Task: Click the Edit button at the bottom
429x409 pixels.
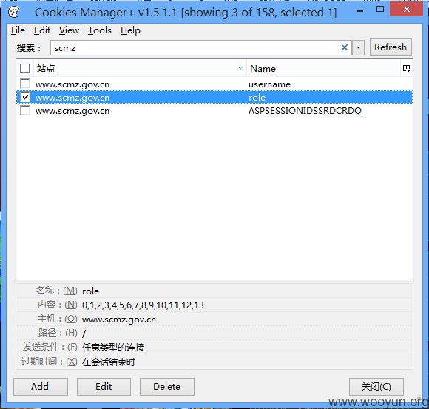Action: 104,387
